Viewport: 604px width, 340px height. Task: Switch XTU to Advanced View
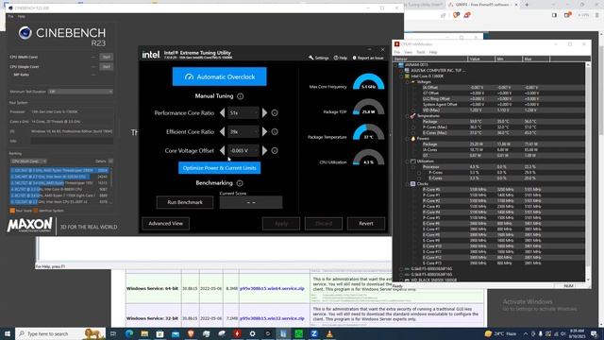coord(166,223)
